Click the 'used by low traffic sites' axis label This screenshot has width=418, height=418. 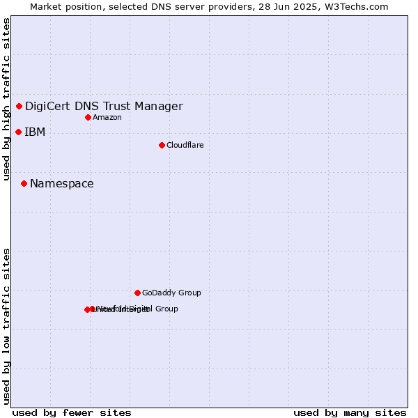pyautogui.click(x=6, y=327)
